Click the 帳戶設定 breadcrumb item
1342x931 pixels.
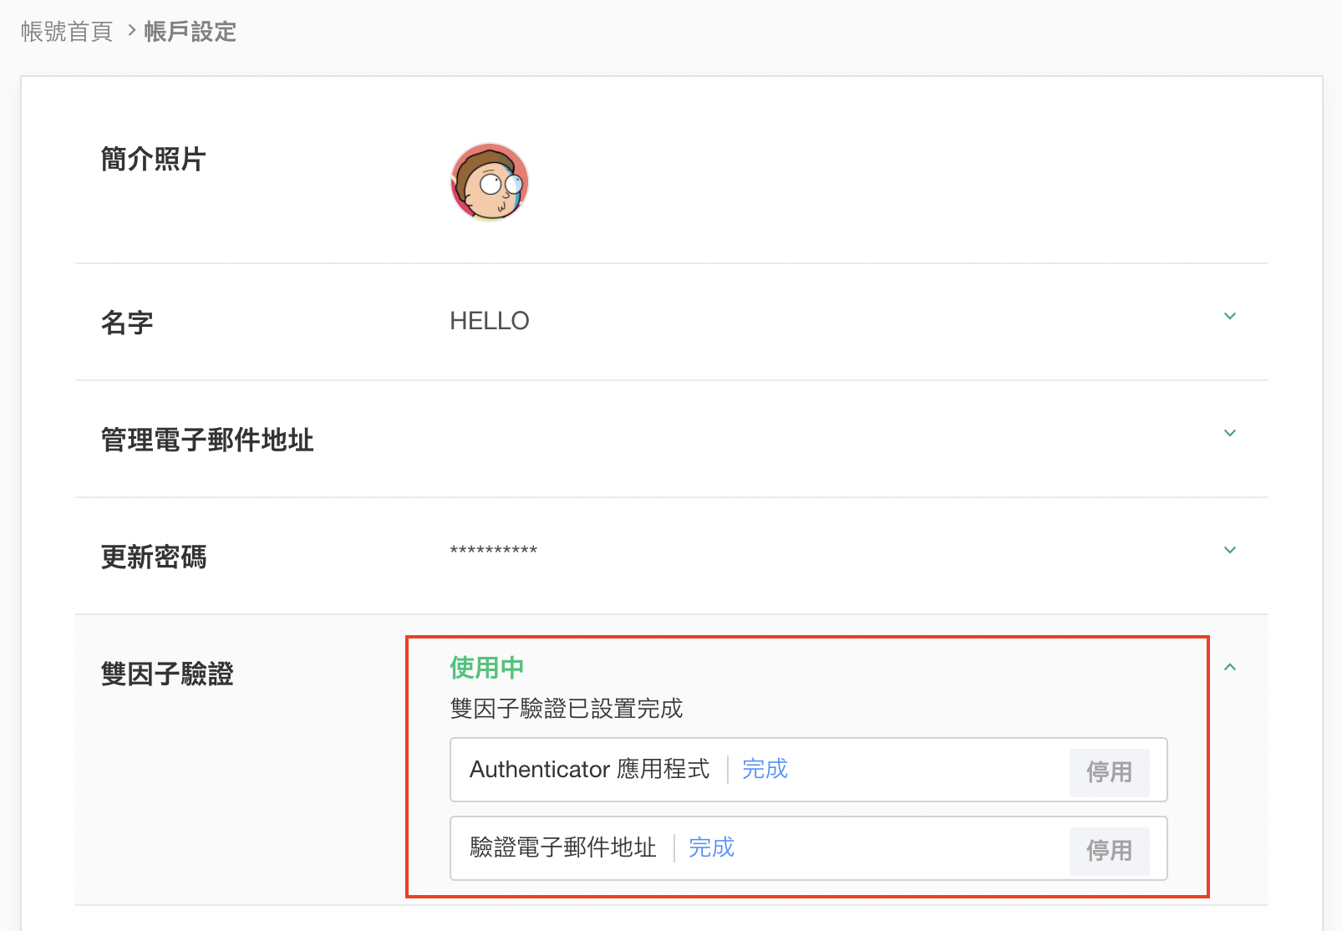(190, 32)
